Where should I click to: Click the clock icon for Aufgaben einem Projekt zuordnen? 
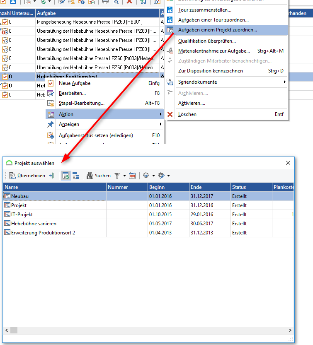coord(170,30)
